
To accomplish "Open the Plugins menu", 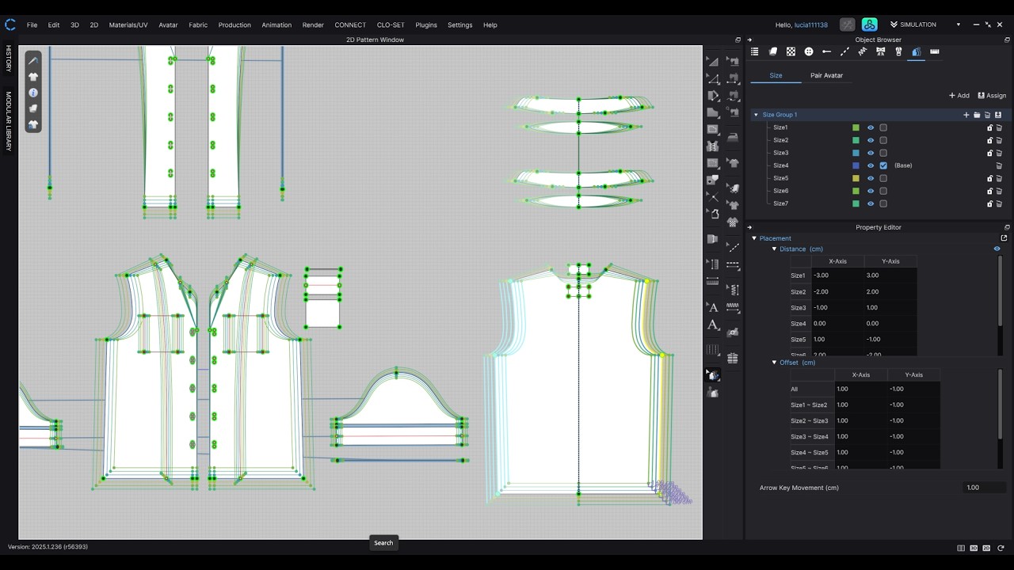I will click(426, 25).
